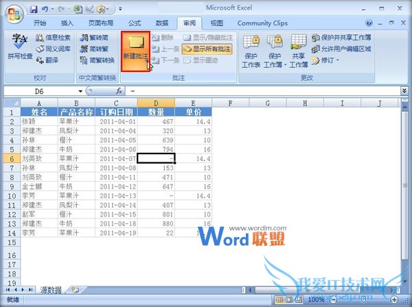Screen dimensions: 412x307
Task: Click the Translate button
Action: [x=47, y=60]
